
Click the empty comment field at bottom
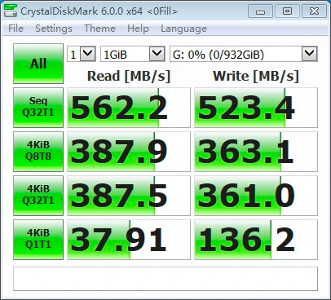[x=165, y=279]
